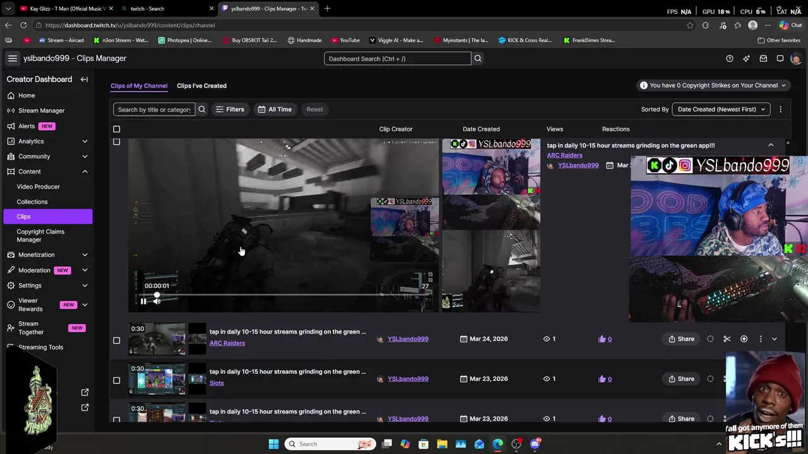The height and width of the screenshot is (454, 808).
Task: Open the Twitch dashboard hamburger menu
Action: tap(12, 59)
